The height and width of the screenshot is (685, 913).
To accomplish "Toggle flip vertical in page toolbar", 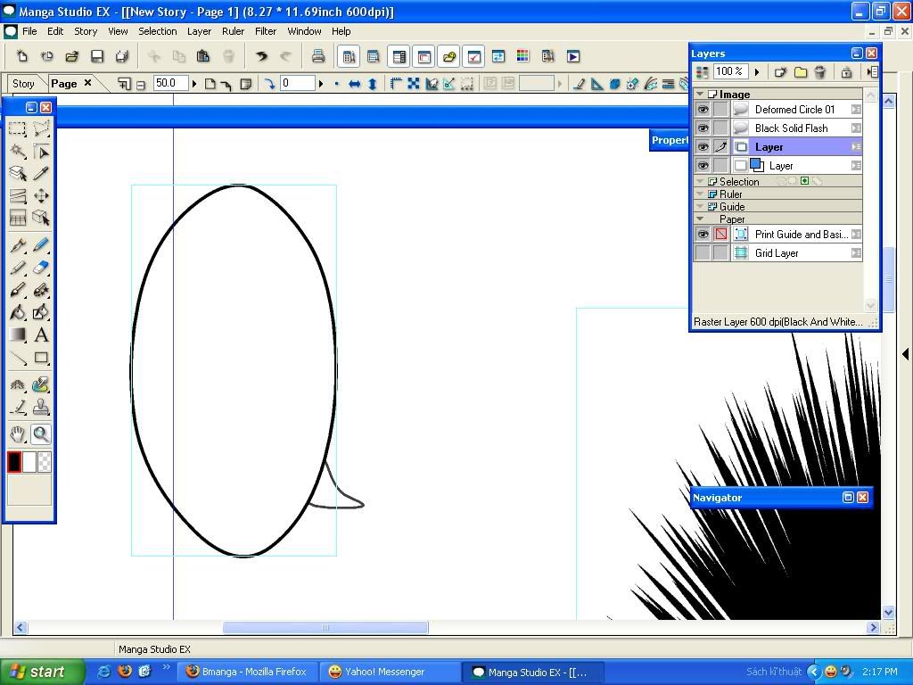I will pyautogui.click(x=373, y=84).
